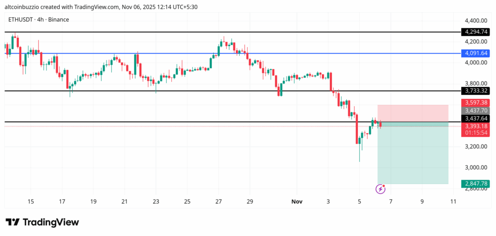Click the Nov label on the time axis
This screenshot has height=236, width=496.
(296, 202)
